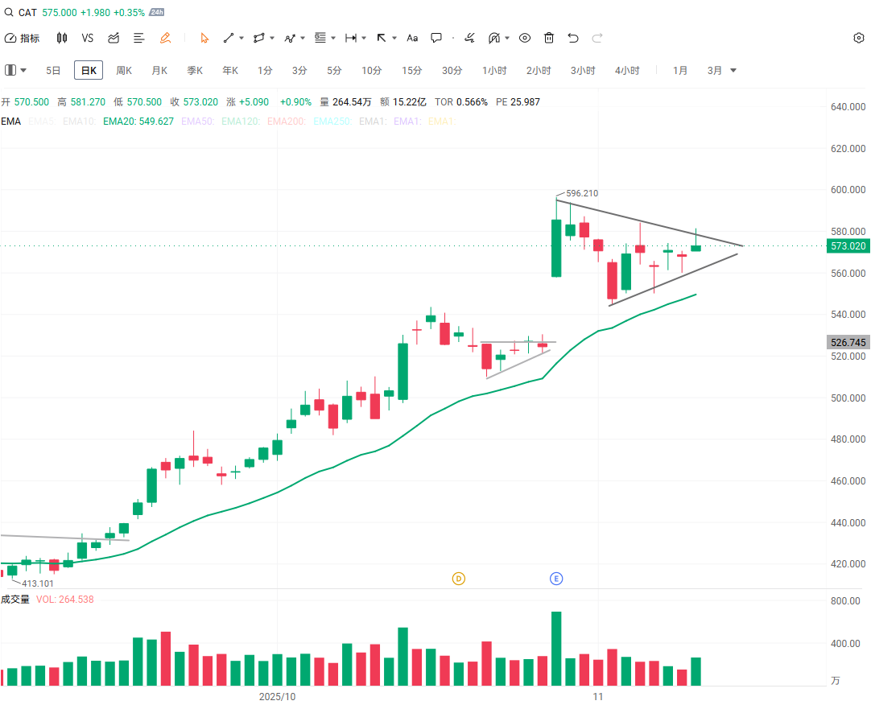
Task: Expand the shape tool dropdown arrow
Action: [272, 39]
